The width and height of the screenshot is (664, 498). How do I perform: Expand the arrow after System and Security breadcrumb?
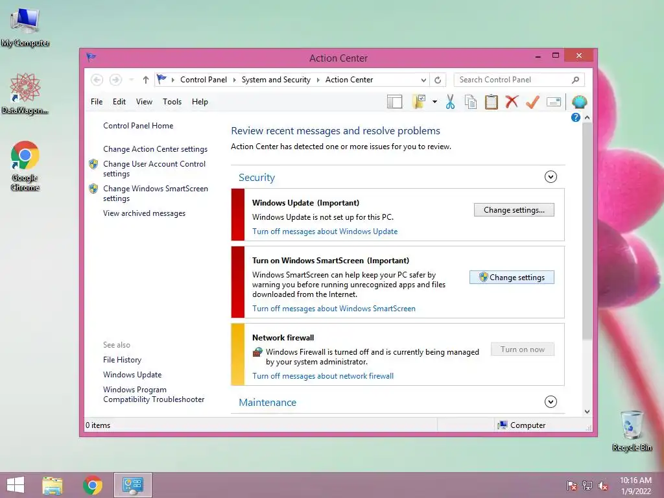tap(318, 80)
